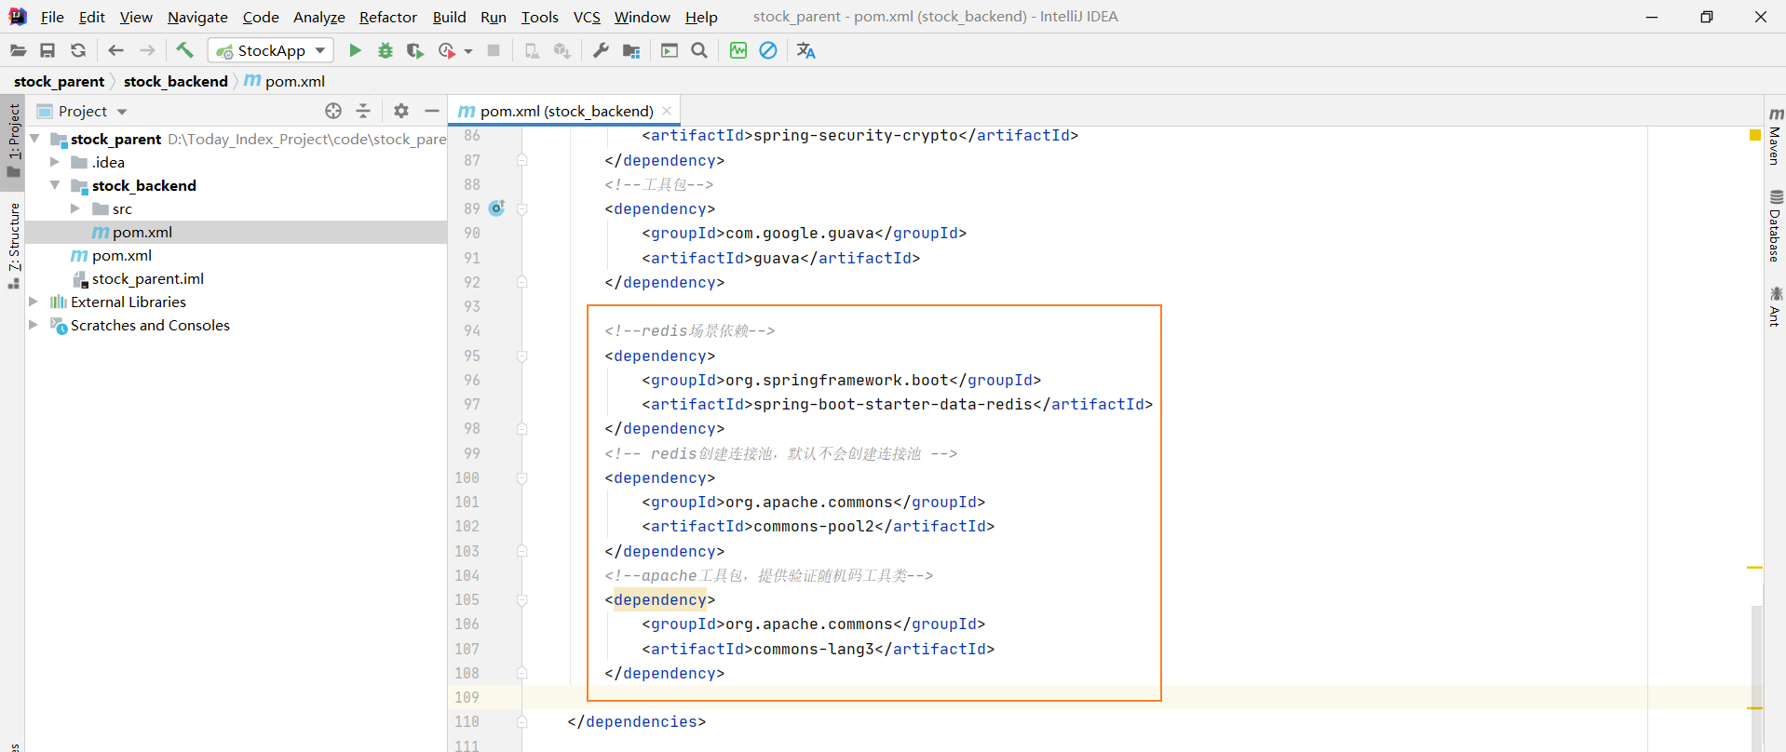This screenshot has width=1786, height=752.
Task: Click the editor vertical scrollbar thumb
Action: point(1756,678)
